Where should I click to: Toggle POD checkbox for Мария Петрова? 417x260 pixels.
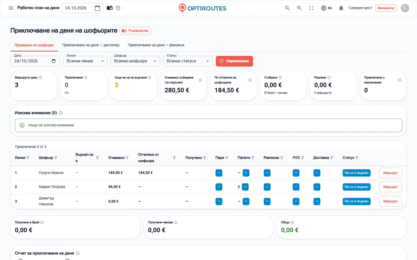296,187
